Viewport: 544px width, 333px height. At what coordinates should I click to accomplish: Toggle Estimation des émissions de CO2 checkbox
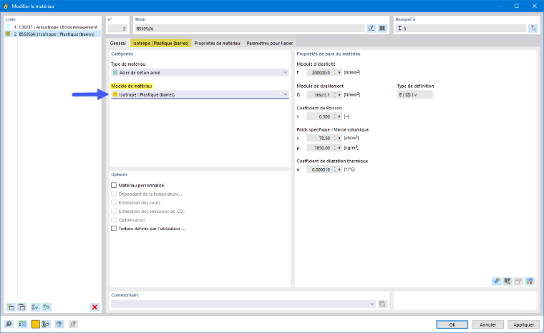(114, 211)
